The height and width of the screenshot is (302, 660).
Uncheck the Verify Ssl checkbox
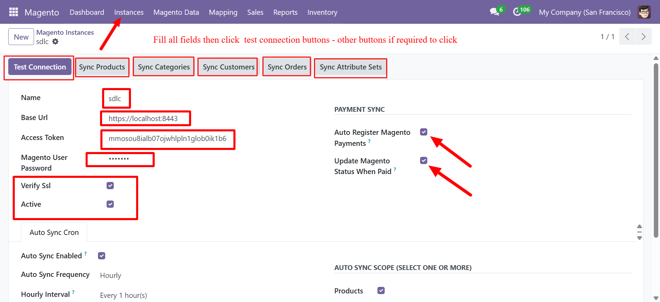coord(110,185)
